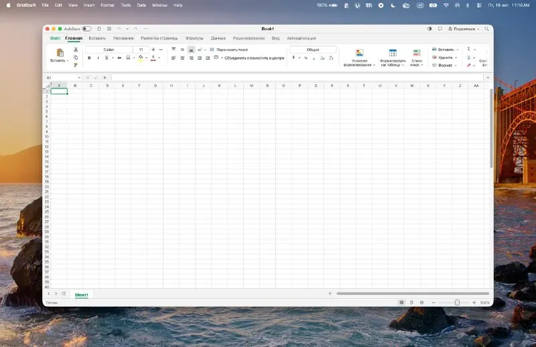536x347 pixels.
Task: Decrease font size with minus button
Action: click(161, 50)
